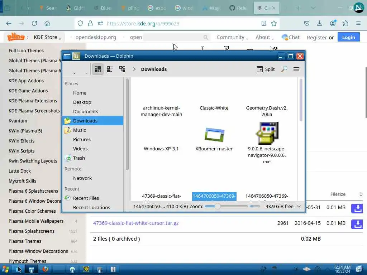Open the Firefox downloads panel
This screenshot has width=367, height=275.
point(319,23)
